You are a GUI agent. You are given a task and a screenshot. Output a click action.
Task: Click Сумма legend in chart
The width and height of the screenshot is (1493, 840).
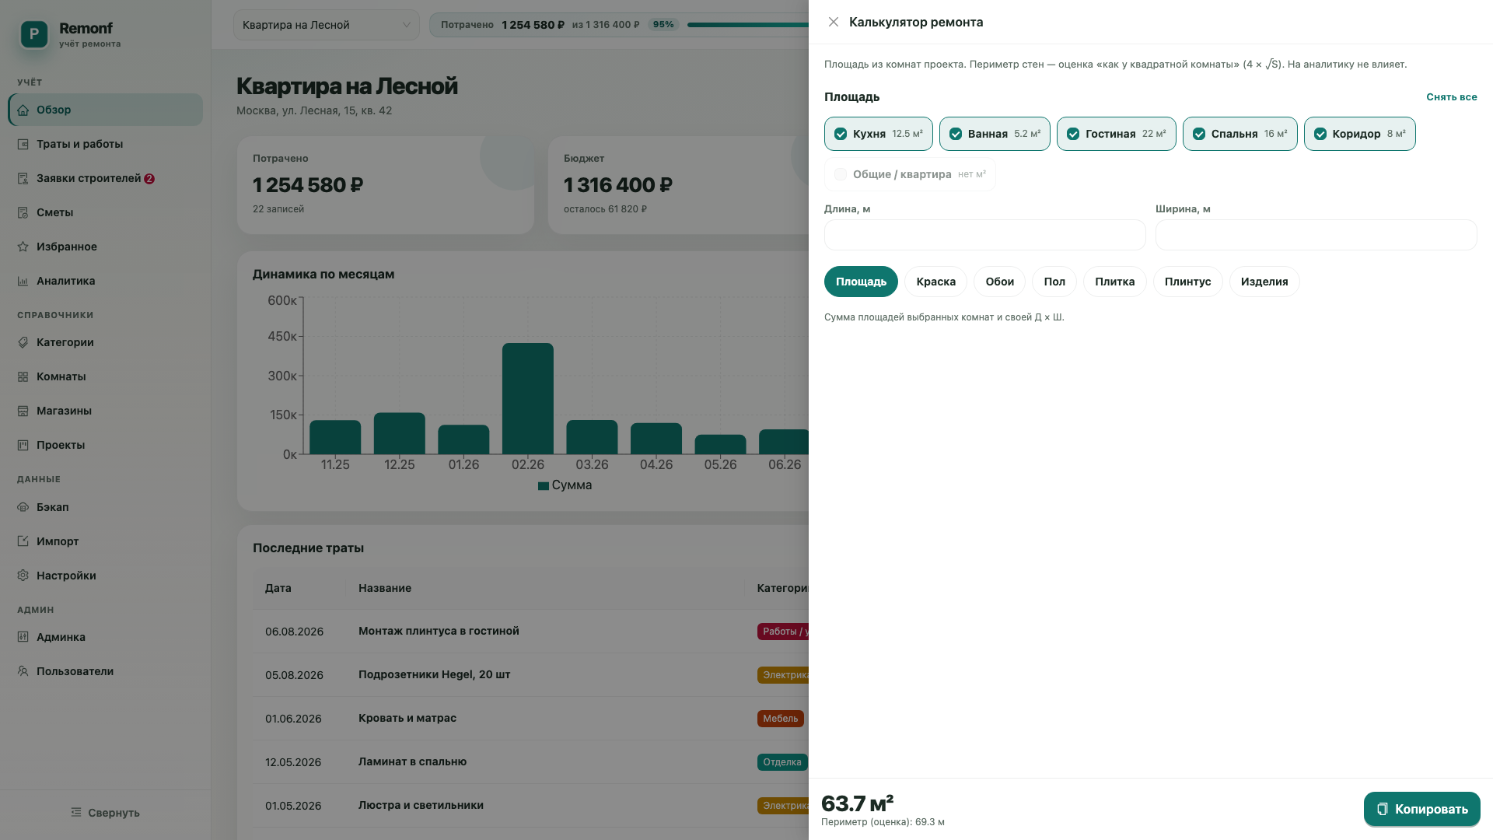(x=565, y=485)
